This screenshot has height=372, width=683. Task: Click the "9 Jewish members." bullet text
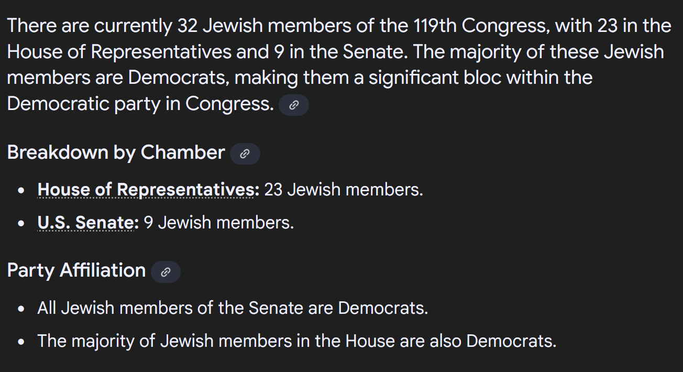[219, 223]
